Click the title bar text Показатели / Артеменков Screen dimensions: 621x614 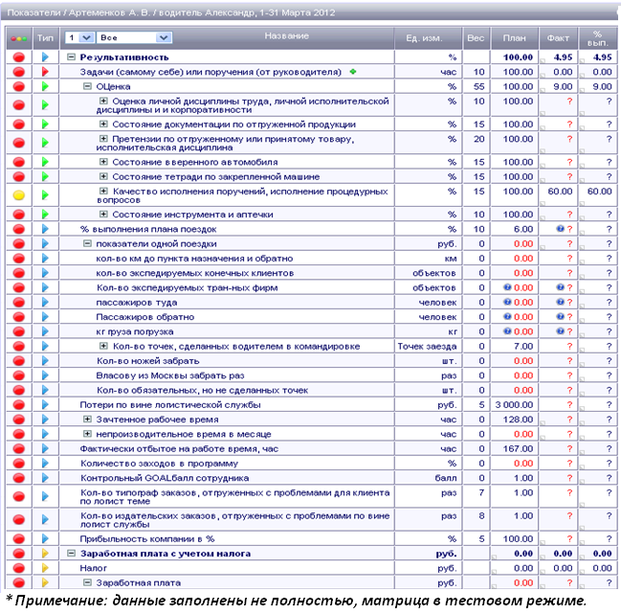170,12
